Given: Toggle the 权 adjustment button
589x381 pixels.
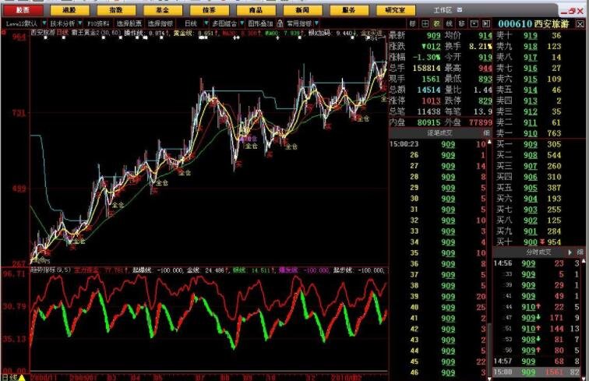Looking at the screenshot, I should point(437,23).
